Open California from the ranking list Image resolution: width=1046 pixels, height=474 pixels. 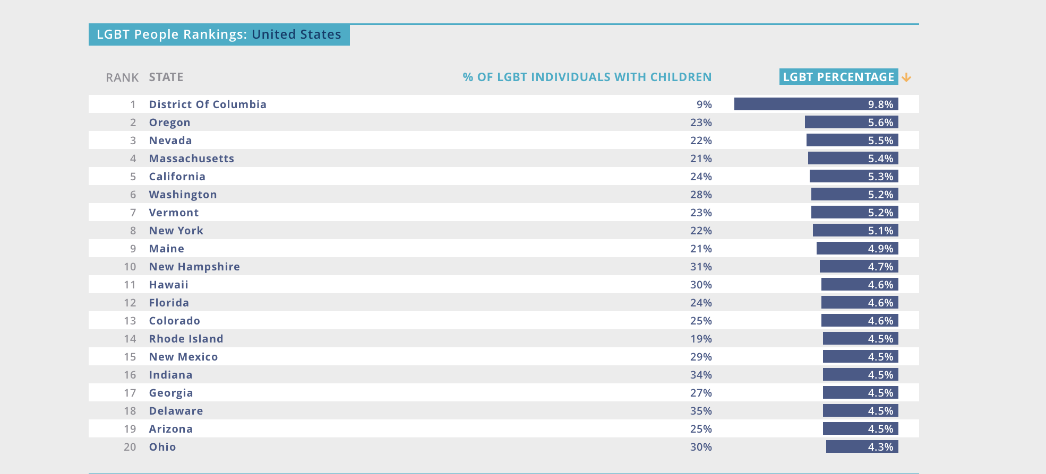[177, 177]
